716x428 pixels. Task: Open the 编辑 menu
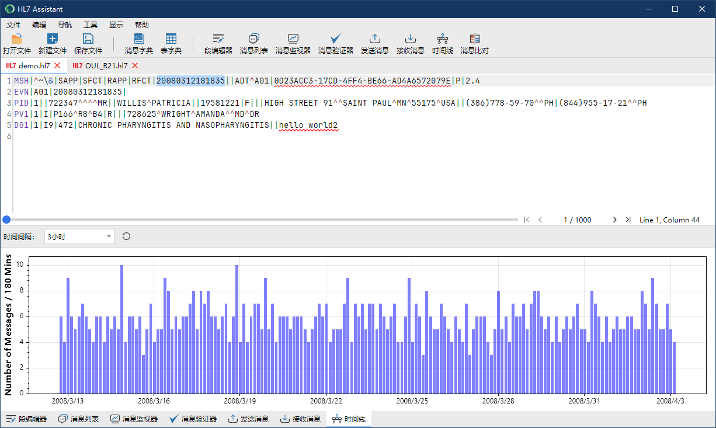point(39,25)
